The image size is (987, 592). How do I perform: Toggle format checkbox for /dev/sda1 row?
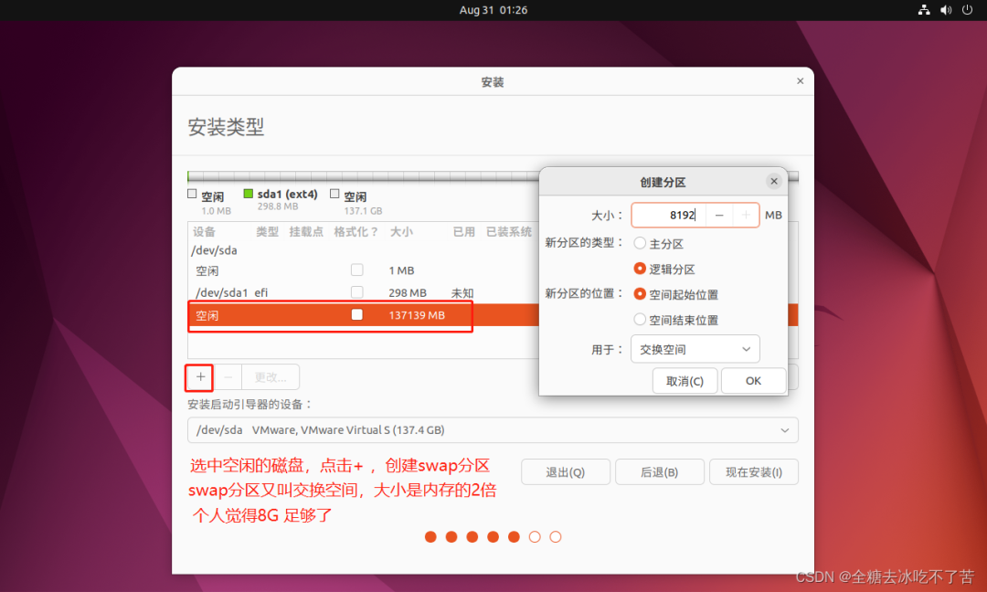pos(357,292)
